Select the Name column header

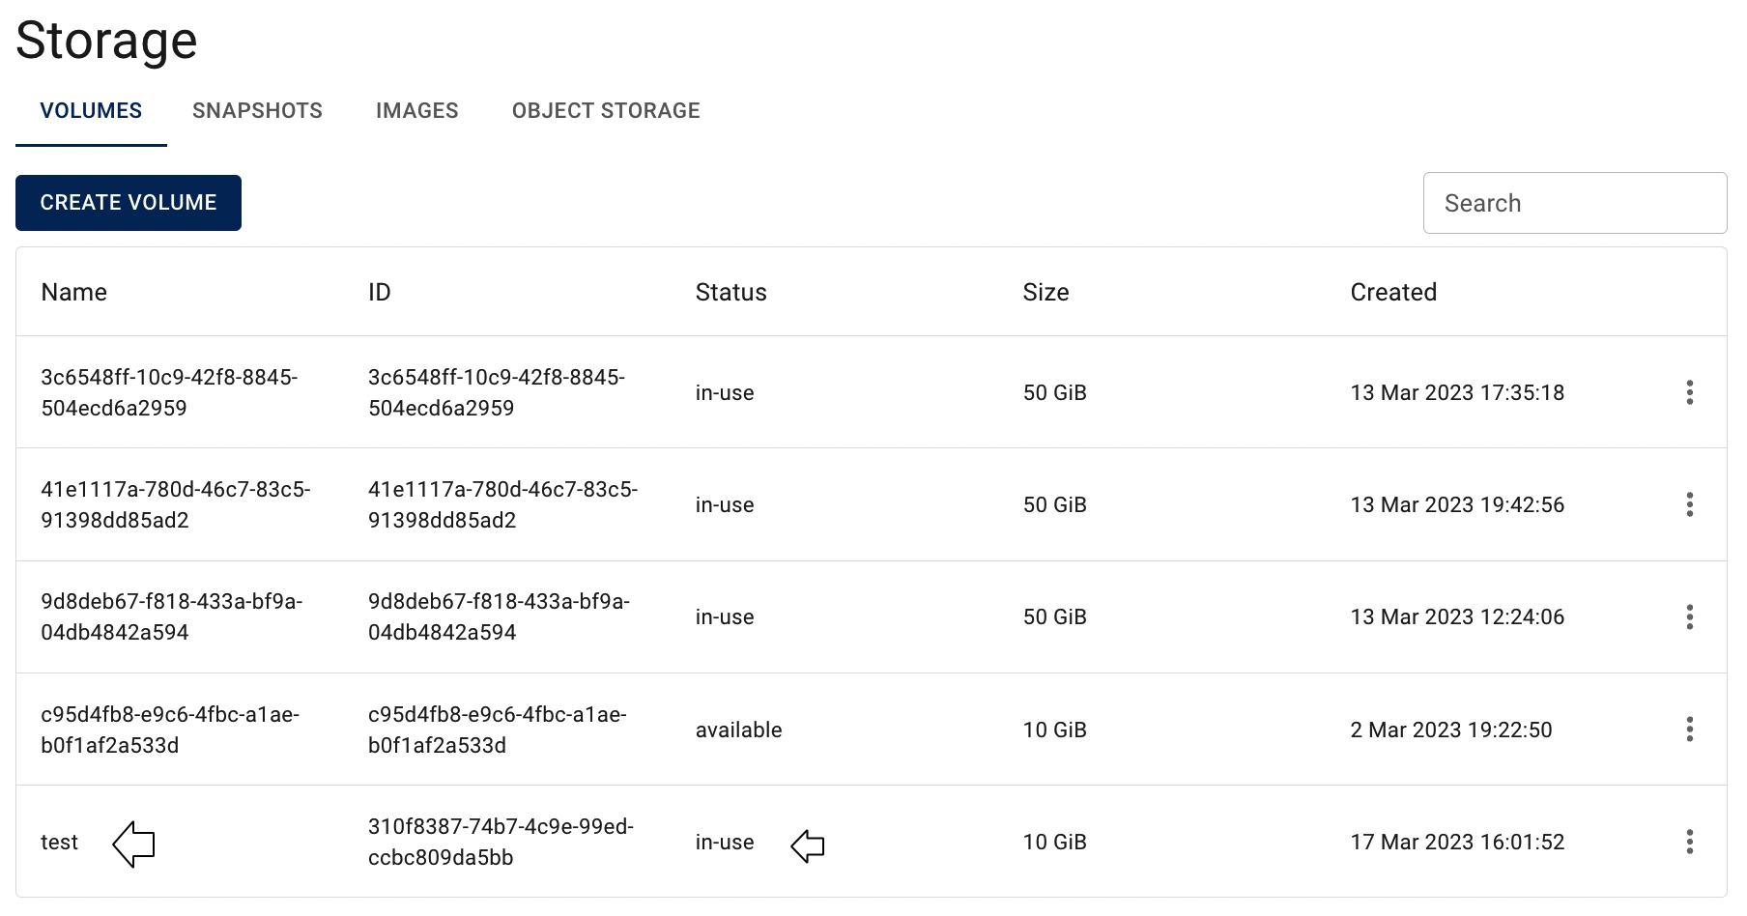(74, 293)
